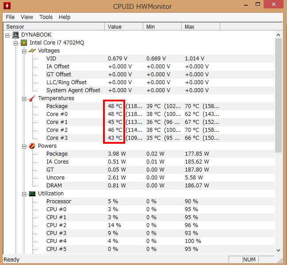Click the DYNABOOK computer icon

point(16,35)
